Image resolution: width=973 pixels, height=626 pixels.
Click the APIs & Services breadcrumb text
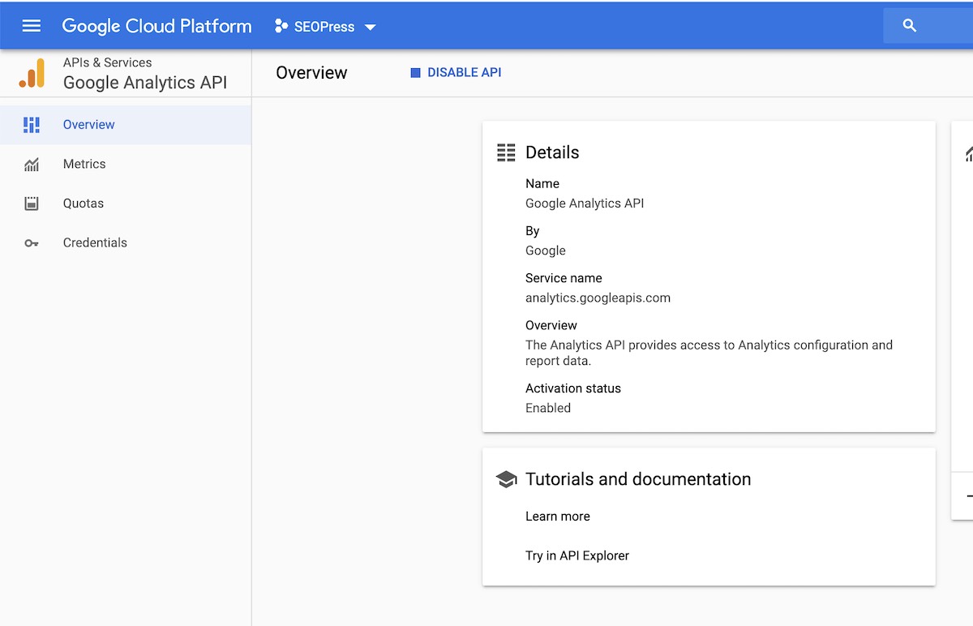point(107,62)
